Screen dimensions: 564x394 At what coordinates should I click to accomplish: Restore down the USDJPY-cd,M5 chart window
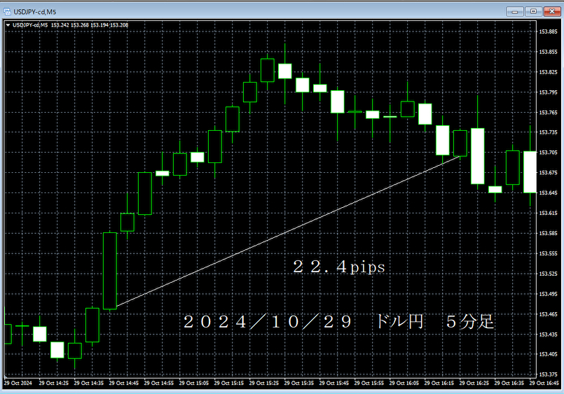[x=533, y=11]
